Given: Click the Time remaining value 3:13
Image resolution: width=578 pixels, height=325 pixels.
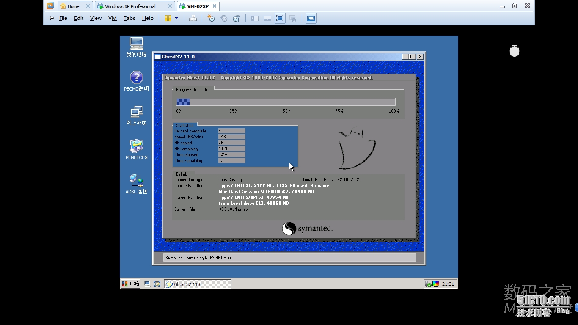Looking at the screenshot, I should coord(231,160).
